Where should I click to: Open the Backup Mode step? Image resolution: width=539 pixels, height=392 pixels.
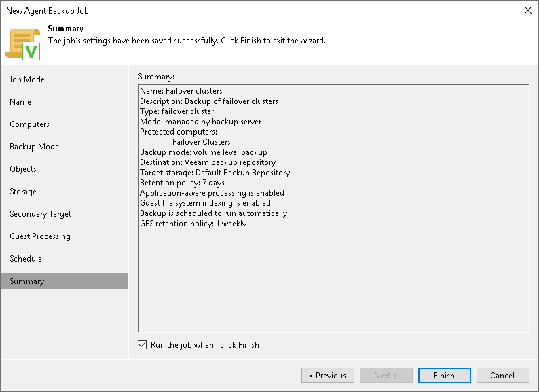click(34, 147)
